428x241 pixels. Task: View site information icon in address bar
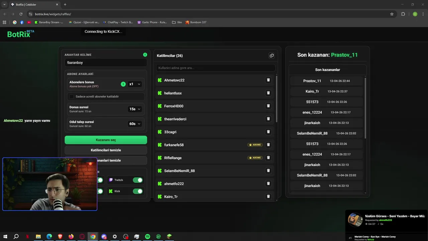tap(30, 14)
